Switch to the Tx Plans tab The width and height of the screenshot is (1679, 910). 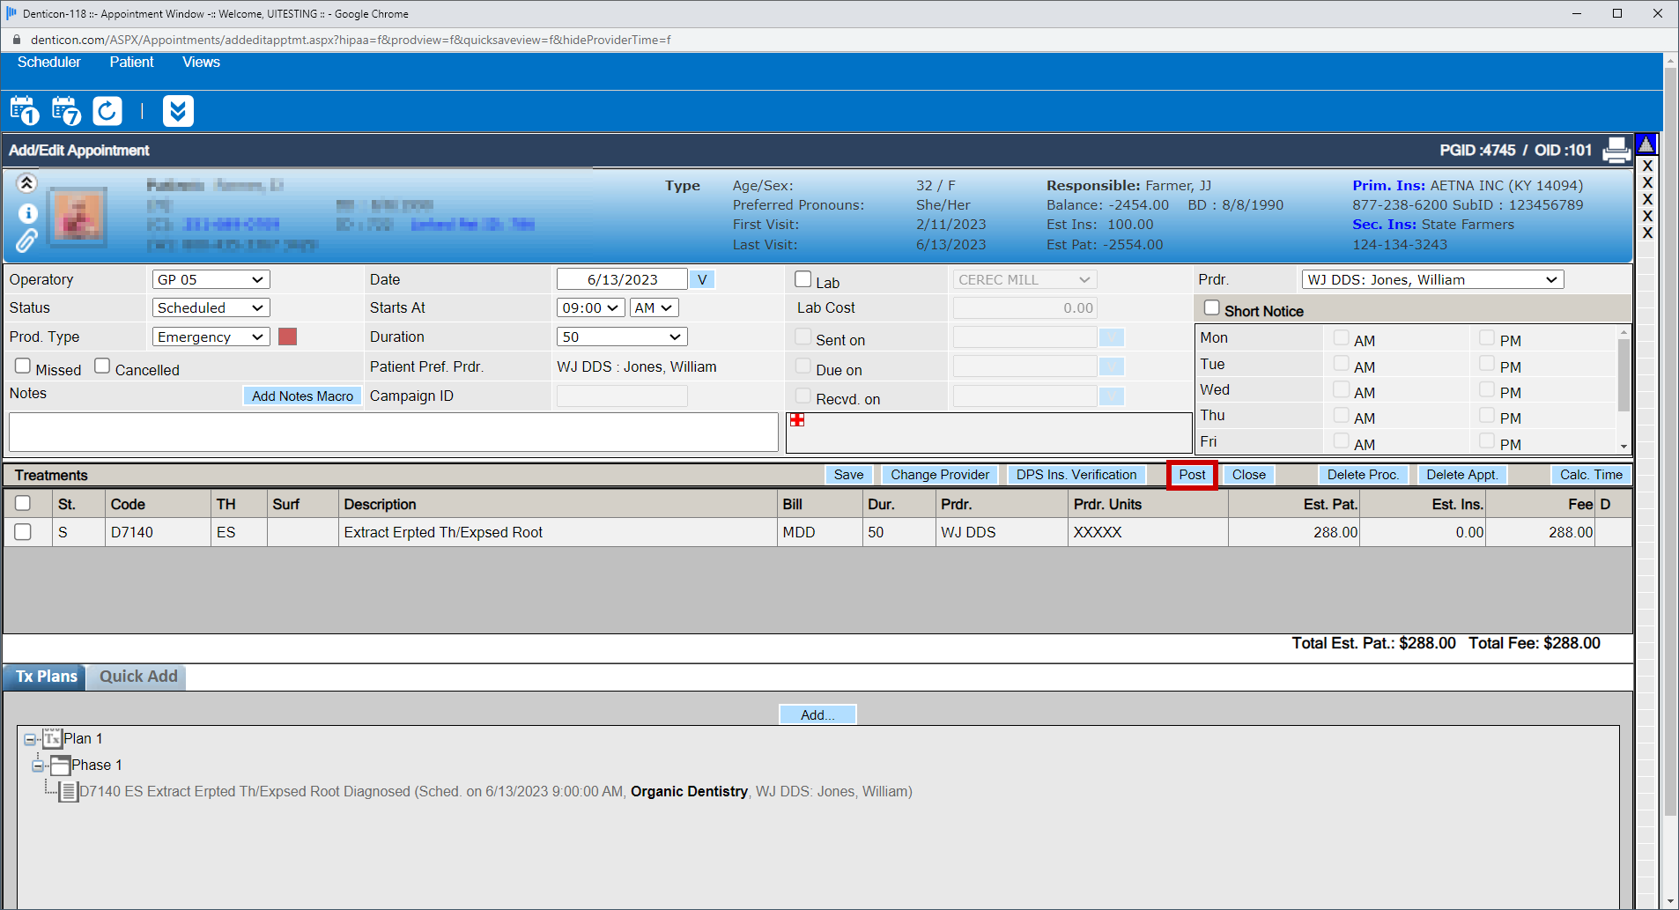pos(46,677)
